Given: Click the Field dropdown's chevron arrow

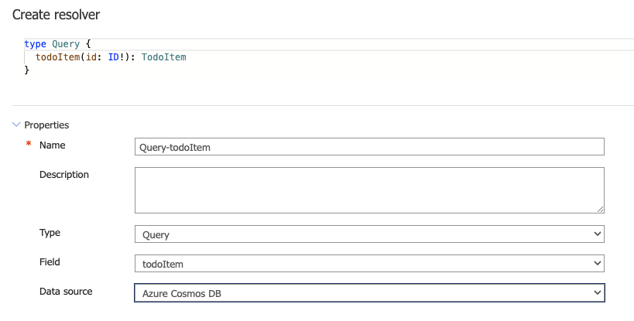Looking at the screenshot, I should point(597,264).
